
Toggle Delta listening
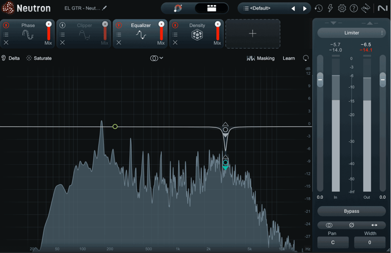pyautogui.click(x=11, y=58)
